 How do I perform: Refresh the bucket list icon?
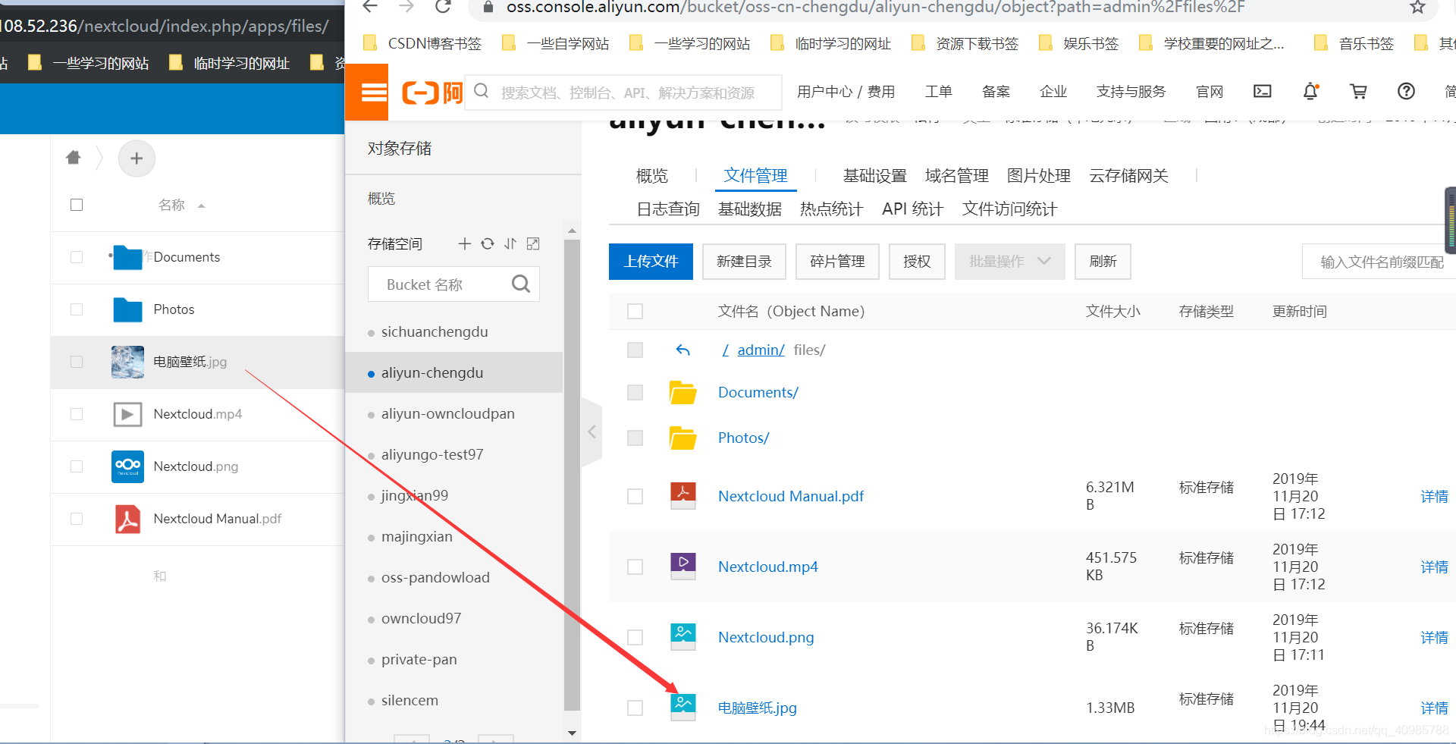(x=488, y=243)
